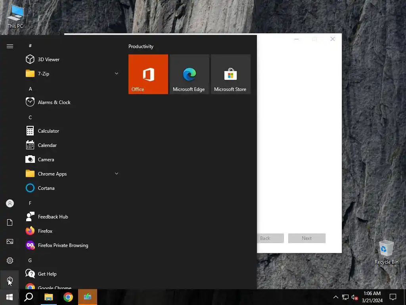Open taskbar Search magnifier
Image resolution: width=406 pixels, height=305 pixels.
pyautogui.click(x=29, y=297)
